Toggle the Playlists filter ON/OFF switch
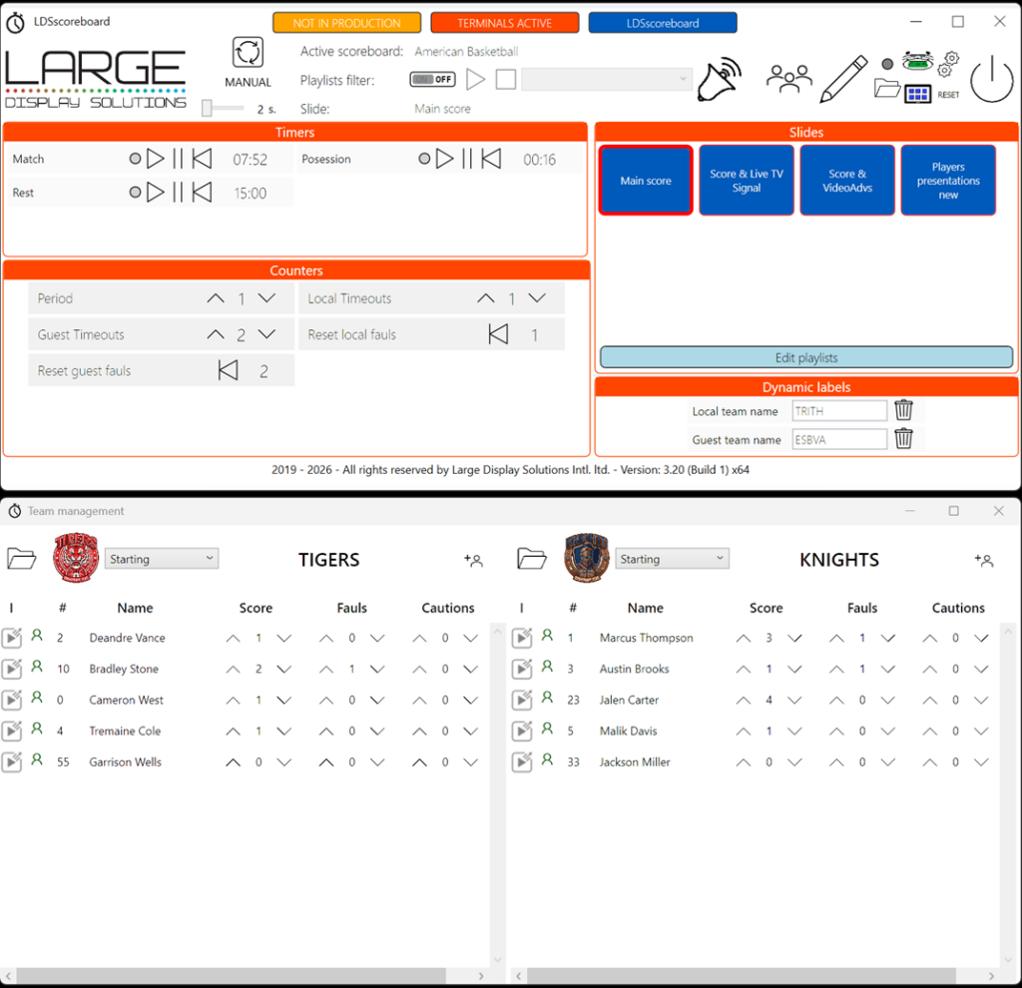 click(433, 80)
